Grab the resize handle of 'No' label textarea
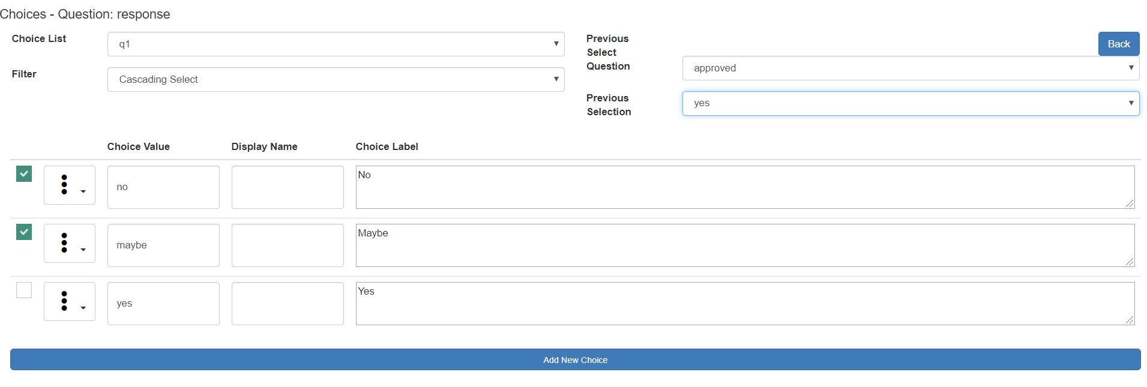 pos(1129,203)
